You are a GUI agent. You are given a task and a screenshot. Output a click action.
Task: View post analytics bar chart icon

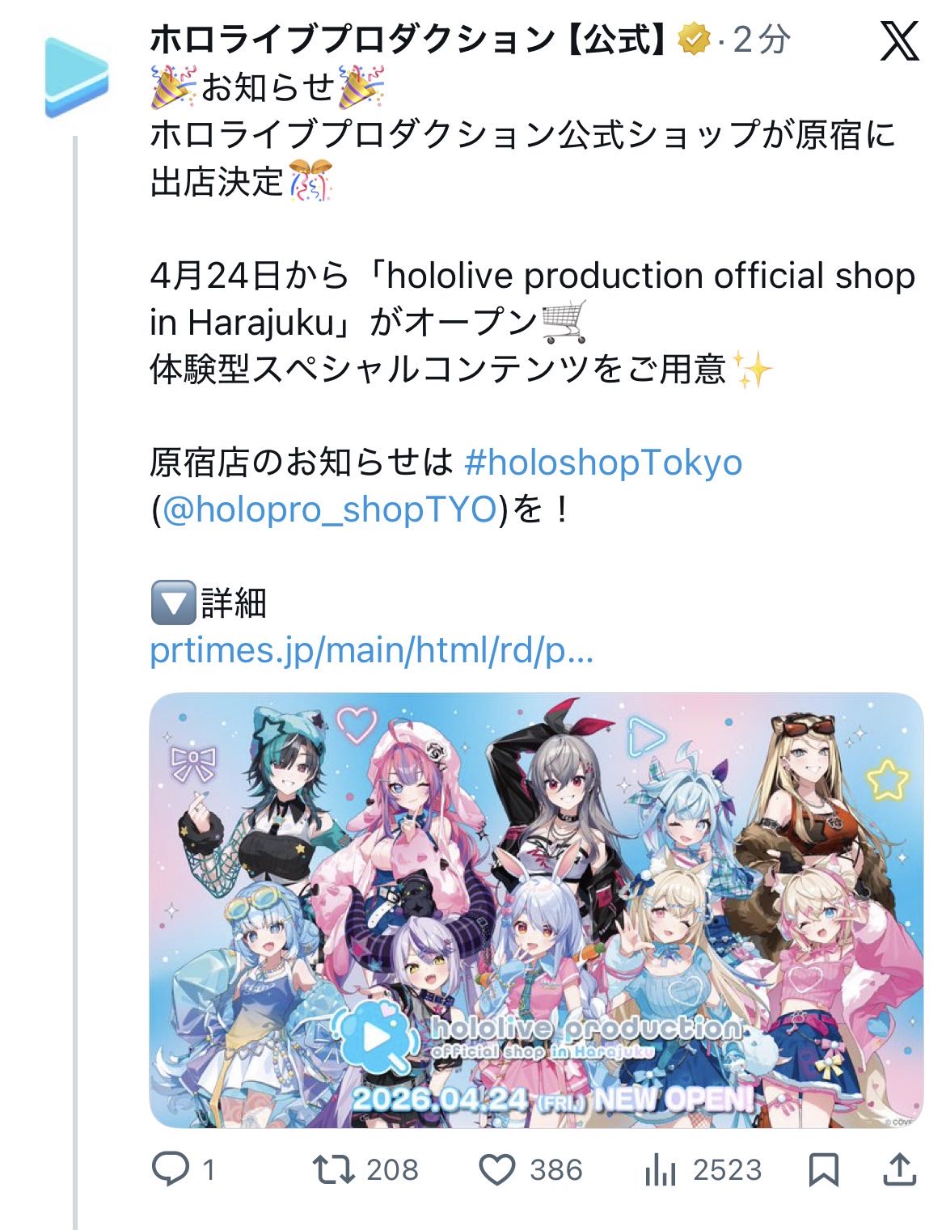coord(661,1169)
